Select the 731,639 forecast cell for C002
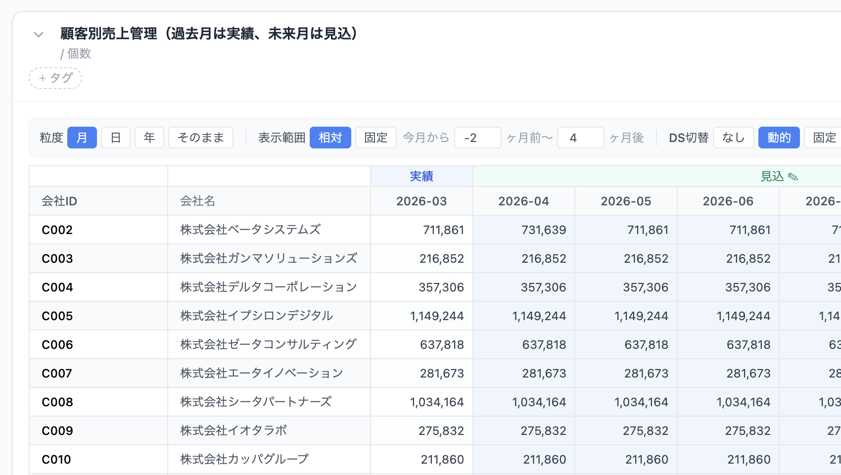 524,230
